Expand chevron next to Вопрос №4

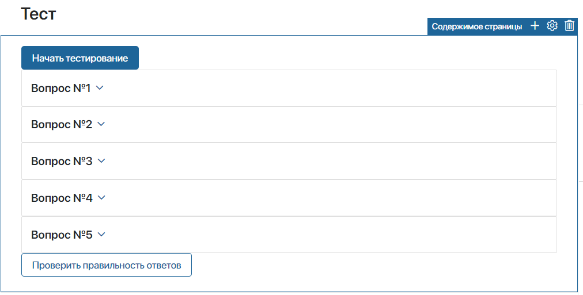coord(101,198)
